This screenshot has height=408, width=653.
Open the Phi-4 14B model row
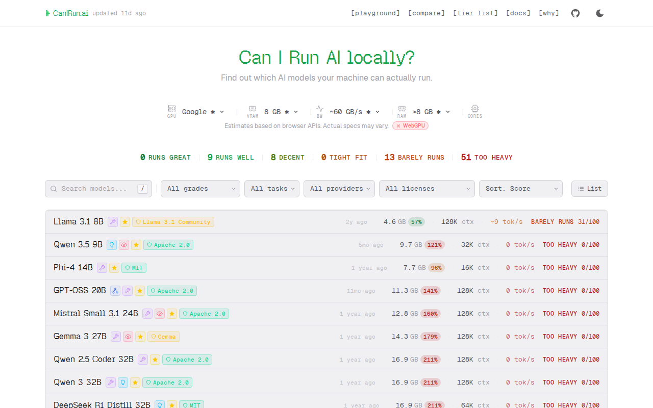(x=326, y=268)
